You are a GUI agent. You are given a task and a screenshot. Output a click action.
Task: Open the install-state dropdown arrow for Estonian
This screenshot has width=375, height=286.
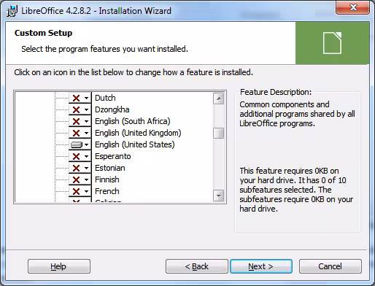pyautogui.click(x=86, y=169)
